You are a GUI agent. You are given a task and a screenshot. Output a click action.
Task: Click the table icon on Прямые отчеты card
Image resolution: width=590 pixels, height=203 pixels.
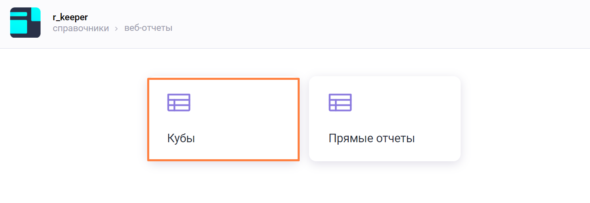[340, 103]
